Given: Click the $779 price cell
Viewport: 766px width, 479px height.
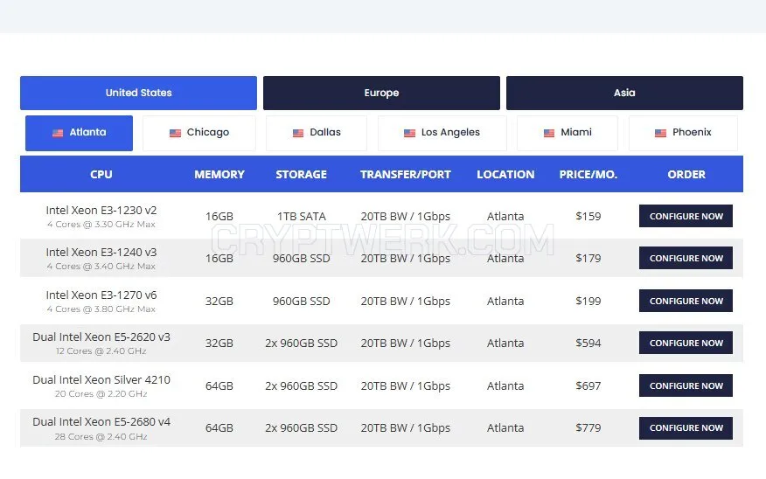Looking at the screenshot, I should click(x=588, y=427).
